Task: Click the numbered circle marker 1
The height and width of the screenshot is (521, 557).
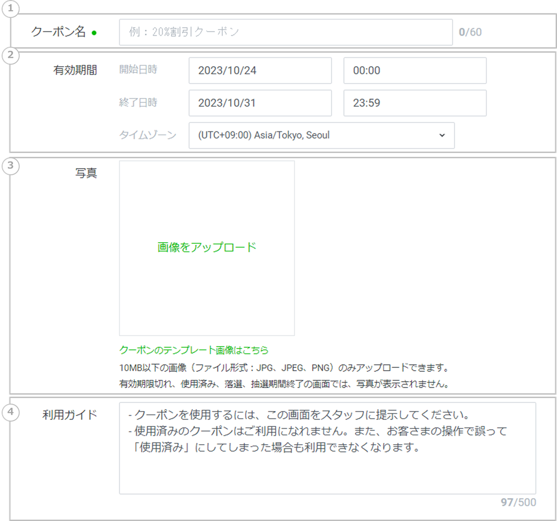Action: pos(11,9)
